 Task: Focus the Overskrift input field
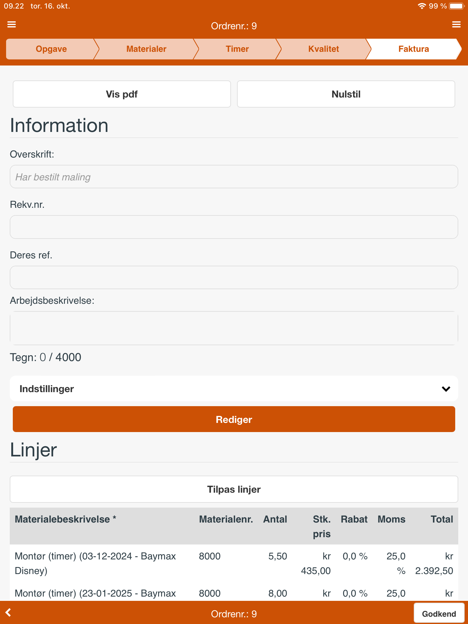234,177
